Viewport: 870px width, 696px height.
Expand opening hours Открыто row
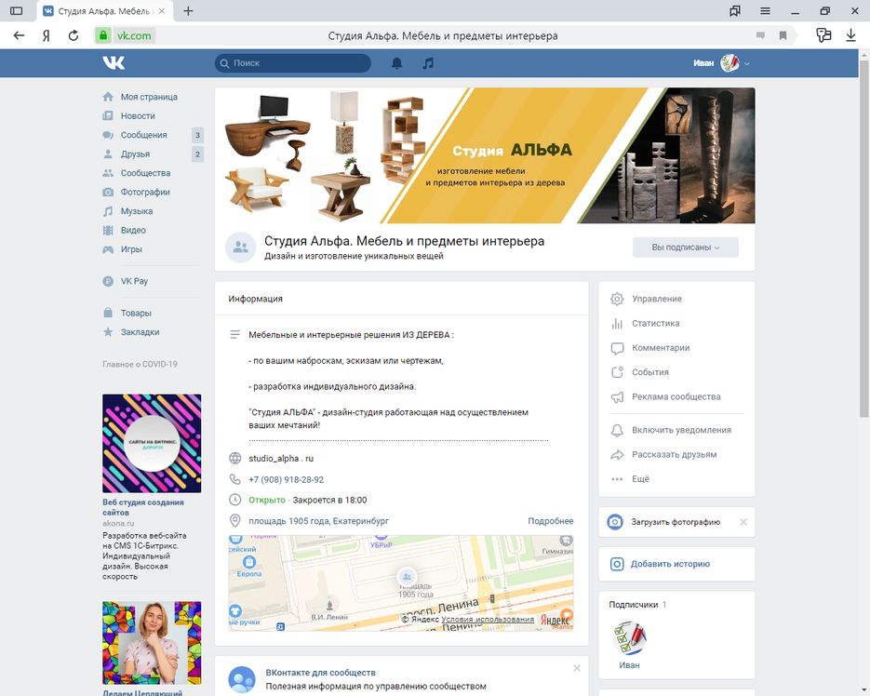(307, 500)
